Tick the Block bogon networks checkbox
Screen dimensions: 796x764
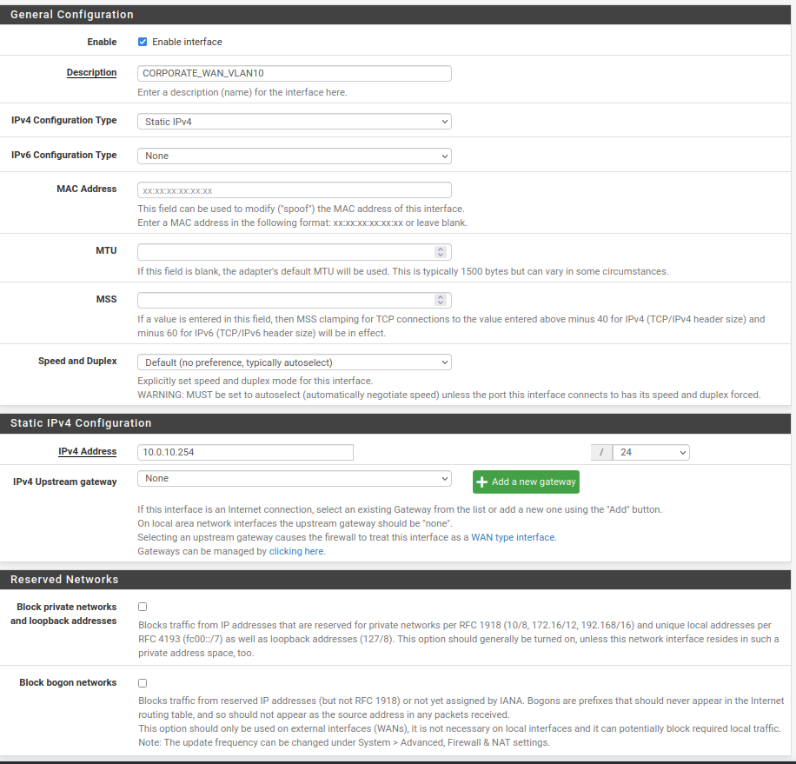click(143, 683)
